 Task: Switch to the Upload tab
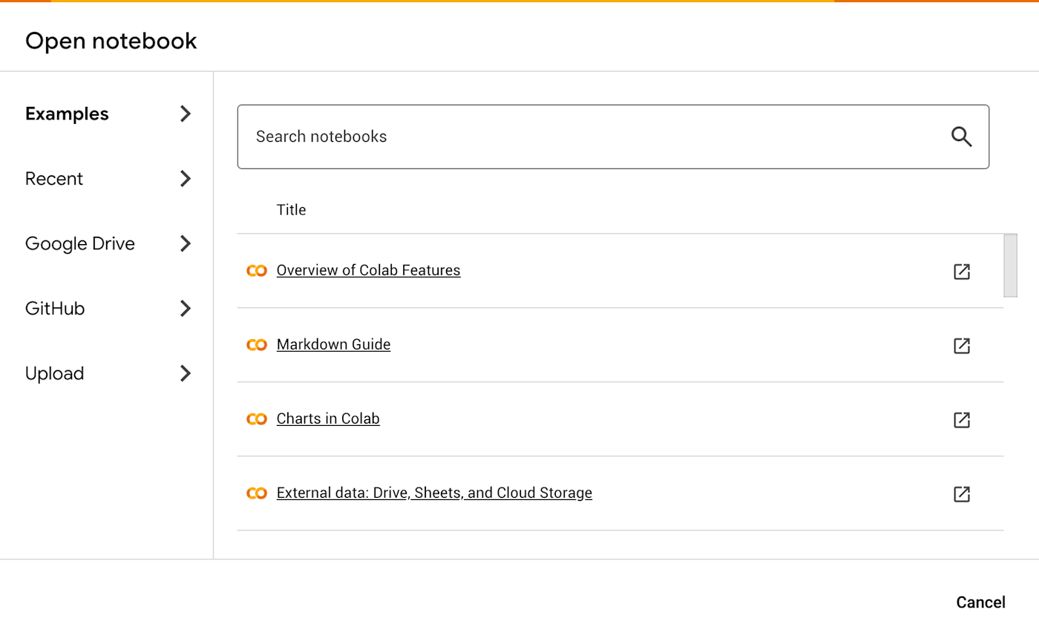(x=54, y=373)
